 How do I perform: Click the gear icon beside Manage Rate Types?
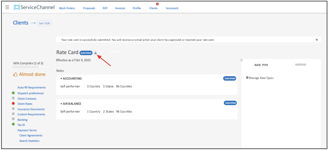[x=247, y=78]
